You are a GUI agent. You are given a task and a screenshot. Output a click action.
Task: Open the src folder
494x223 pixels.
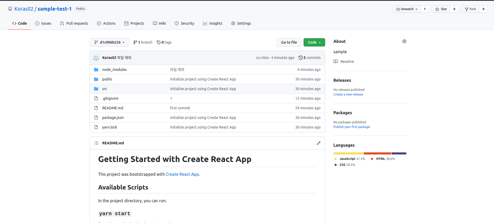pos(105,89)
